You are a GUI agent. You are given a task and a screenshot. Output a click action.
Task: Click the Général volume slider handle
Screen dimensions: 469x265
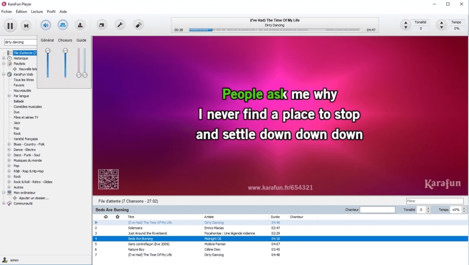click(48, 51)
